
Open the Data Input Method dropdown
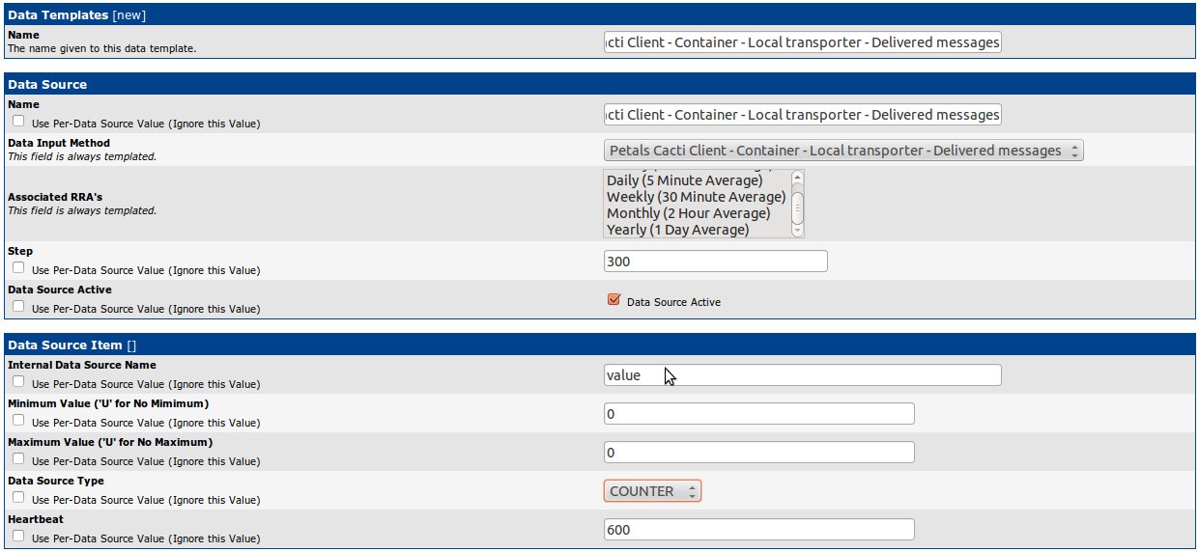842,151
